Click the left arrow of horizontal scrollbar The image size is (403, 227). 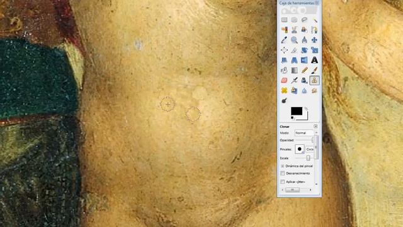[283, 190]
